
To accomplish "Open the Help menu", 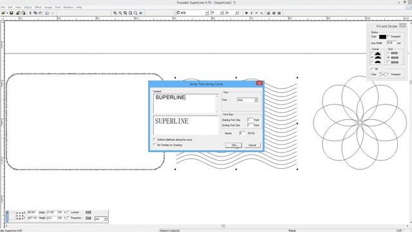I will pos(79,7).
